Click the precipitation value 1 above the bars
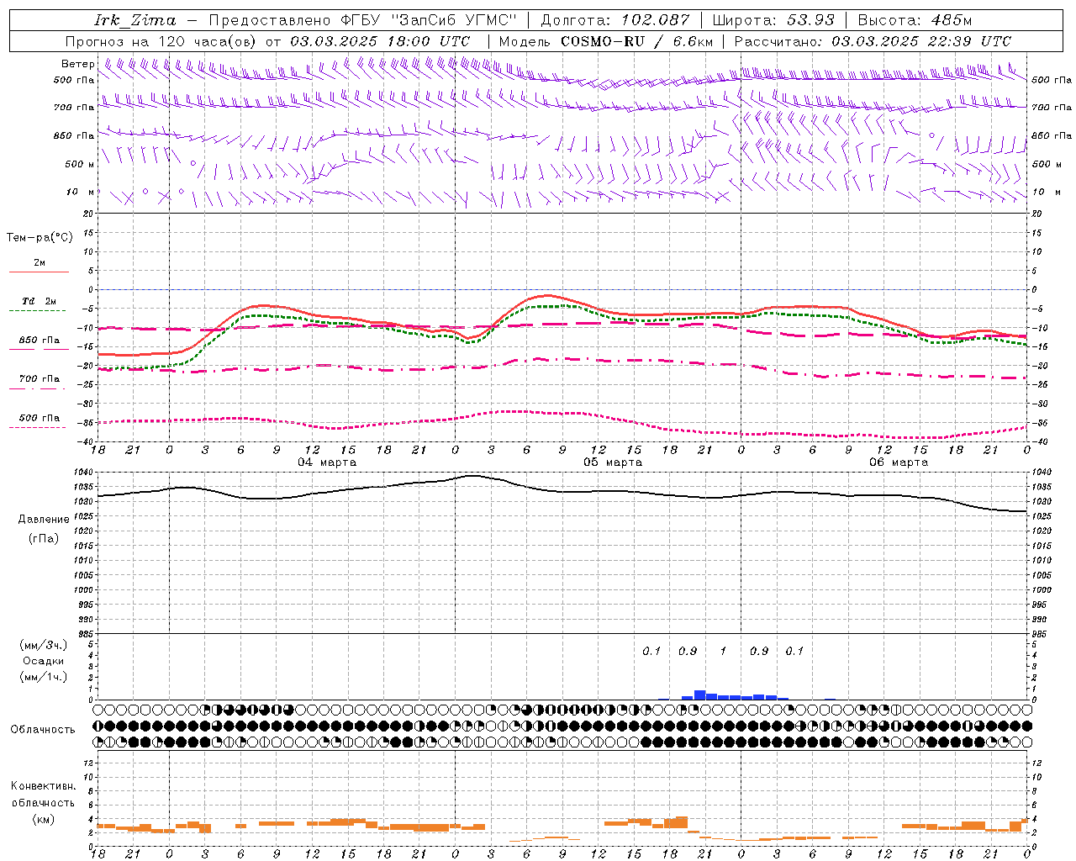Image resolution: width=1076 pixels, height=861 pixels. [x=723, y=651]
